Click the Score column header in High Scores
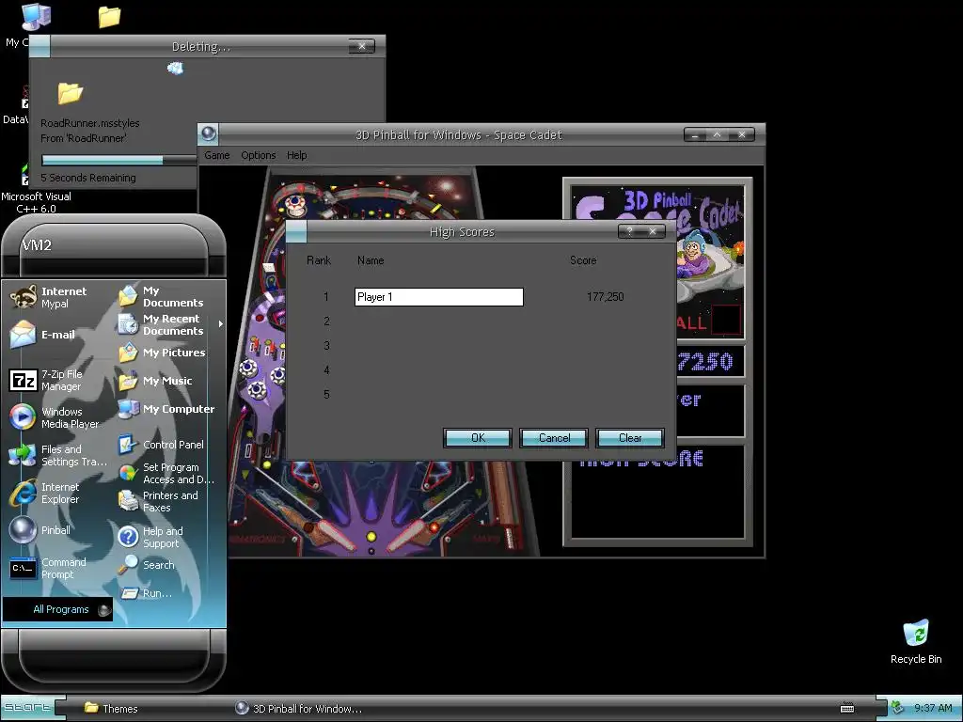963x722 pixels. 583,260
